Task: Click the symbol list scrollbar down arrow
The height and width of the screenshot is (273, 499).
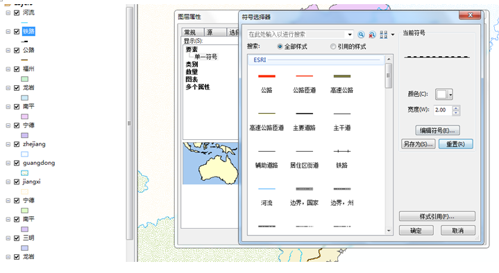Action: (389, 231)
